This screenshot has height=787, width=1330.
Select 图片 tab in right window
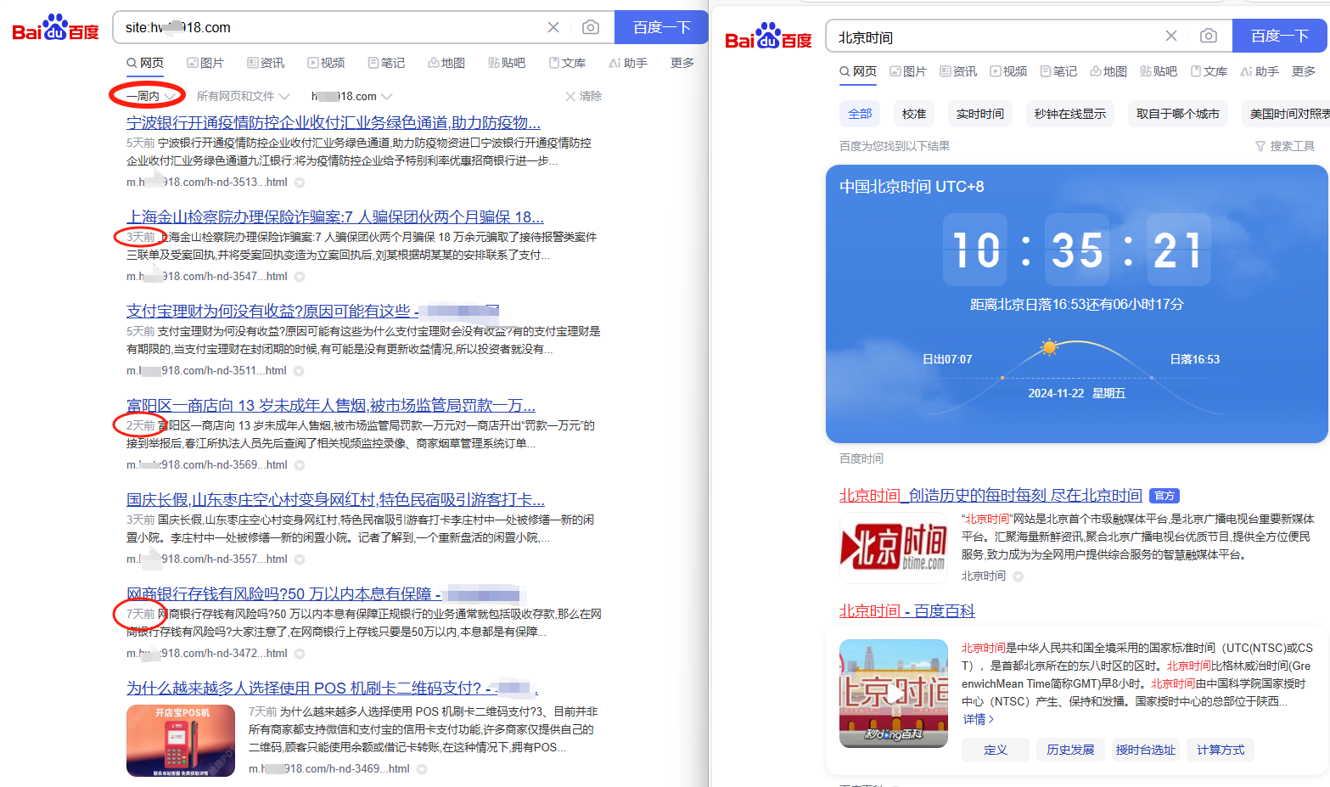point(908,71)
